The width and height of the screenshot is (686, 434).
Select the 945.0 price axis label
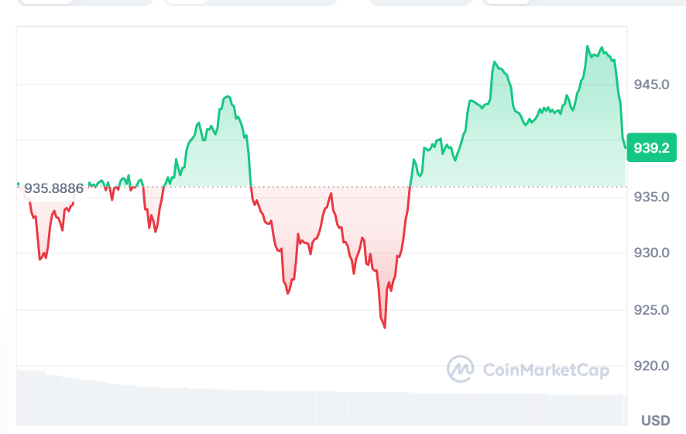point(651,84)
